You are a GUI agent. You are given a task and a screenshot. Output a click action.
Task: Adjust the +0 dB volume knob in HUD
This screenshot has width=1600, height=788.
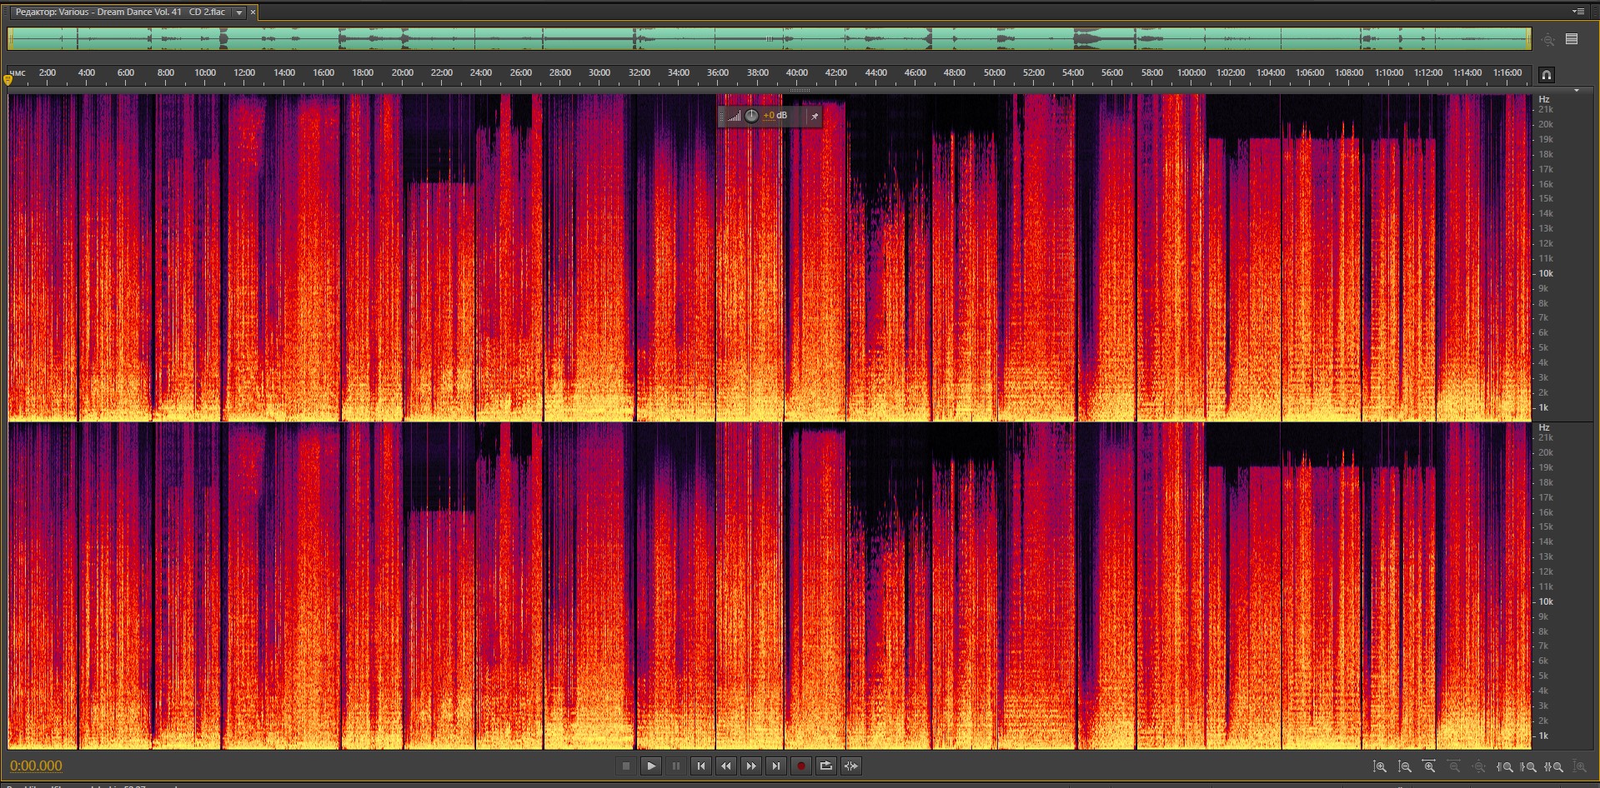click(751, 116)
